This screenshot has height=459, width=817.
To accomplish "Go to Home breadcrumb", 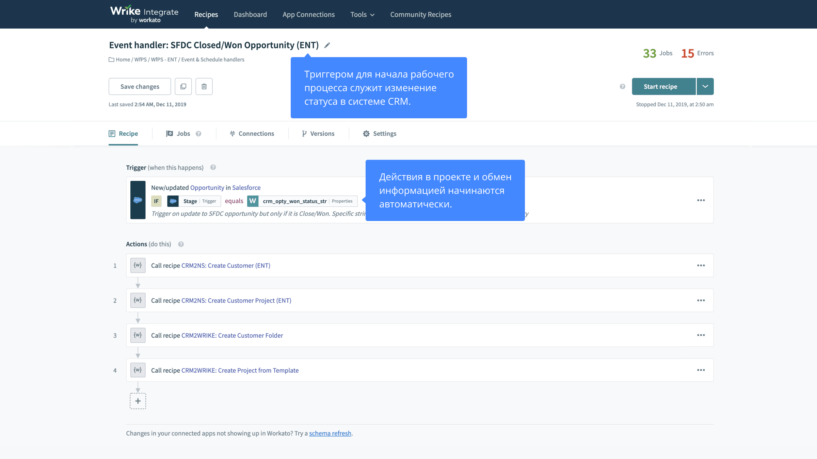I will [x=123, y=60].
